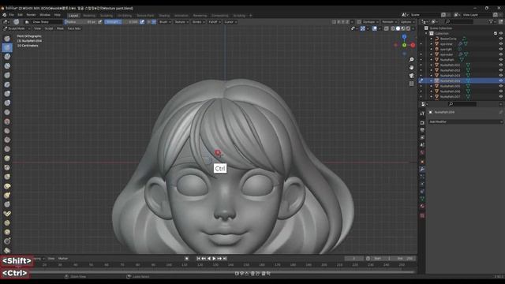Switch to the Texture Paint workspace tab
The width and height of the screenshot is (505, 284).
145,16
